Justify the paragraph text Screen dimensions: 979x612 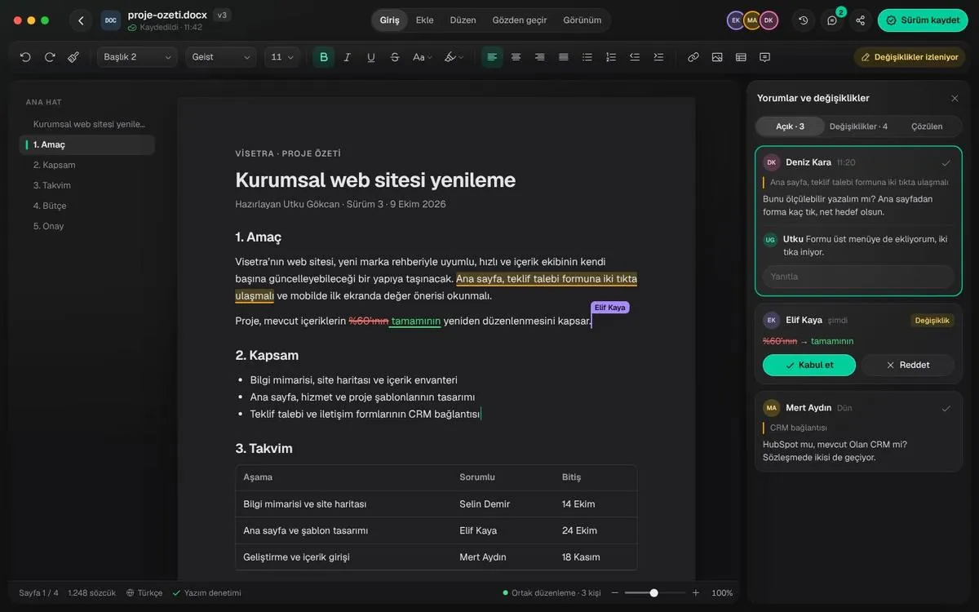[x=563, y=57]
